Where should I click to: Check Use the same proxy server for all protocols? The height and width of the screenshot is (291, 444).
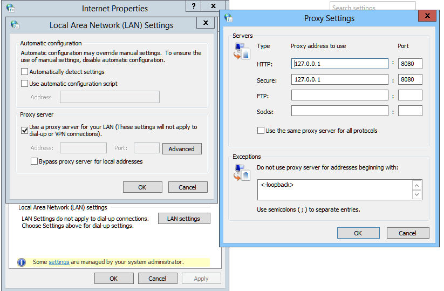[x=261, y=131]
